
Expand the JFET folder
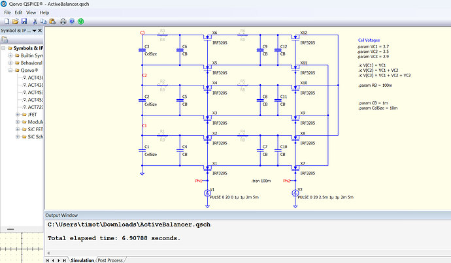click(18, 115)
